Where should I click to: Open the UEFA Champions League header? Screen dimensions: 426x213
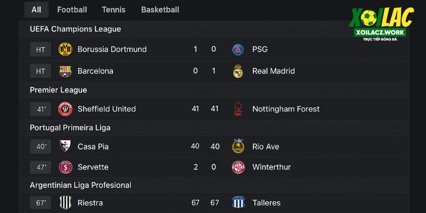point(75,29)
